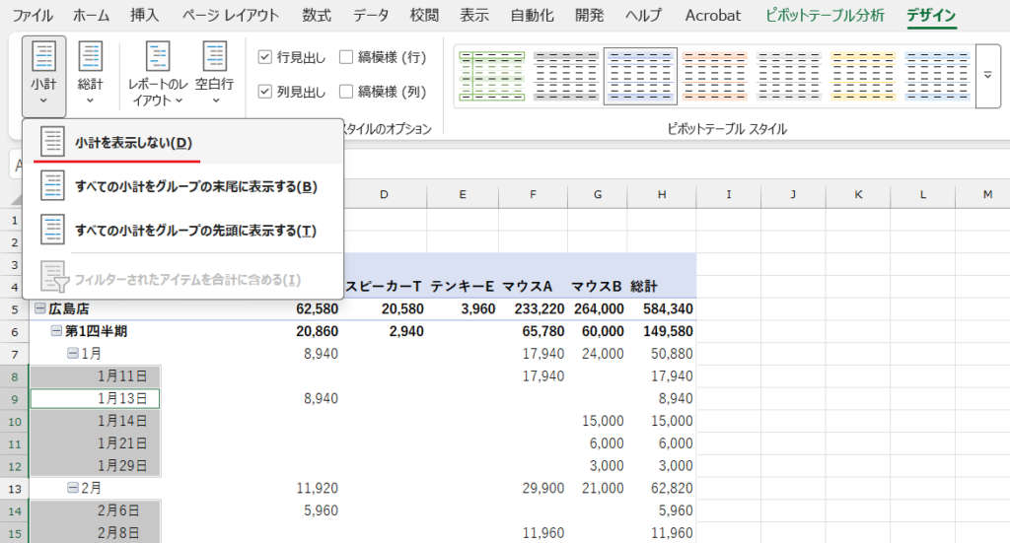The width and height of the screenshot is (1010, 543).
Task: Click the icon beside 小計を表示しない
Action: [52, 142]
